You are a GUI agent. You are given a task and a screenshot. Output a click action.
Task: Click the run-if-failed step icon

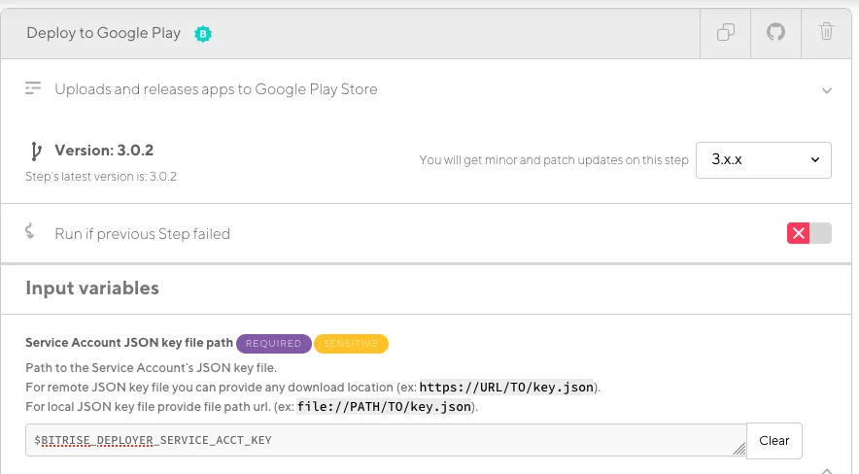[x=30, y=232]
